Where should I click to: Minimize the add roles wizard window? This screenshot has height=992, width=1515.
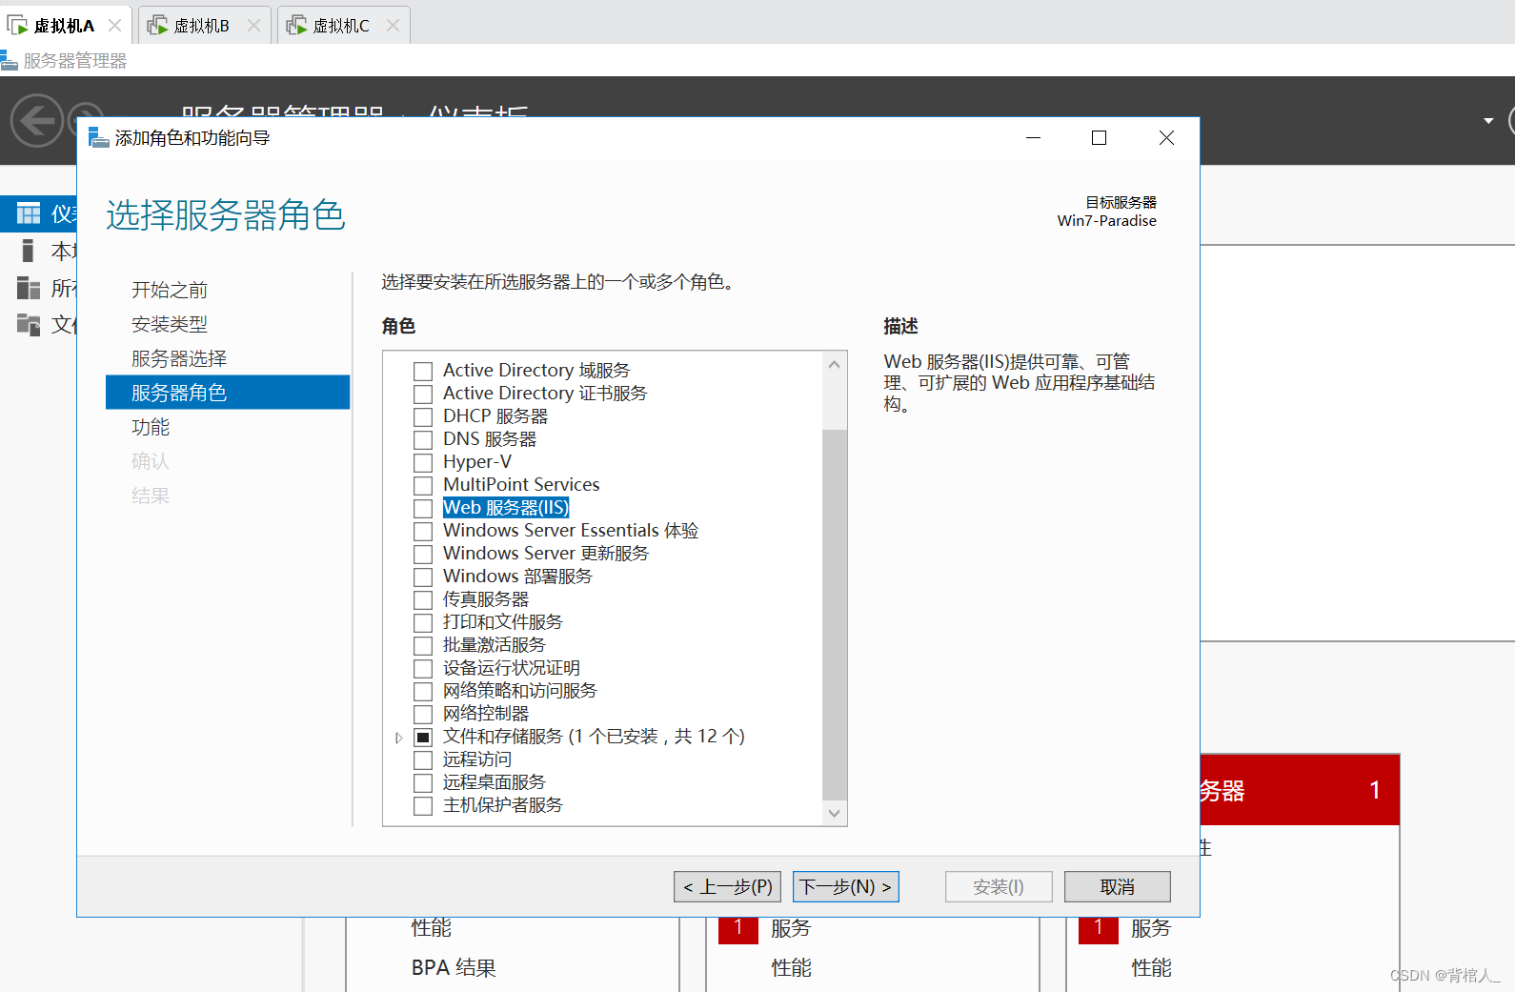[x=1033, y=138]
